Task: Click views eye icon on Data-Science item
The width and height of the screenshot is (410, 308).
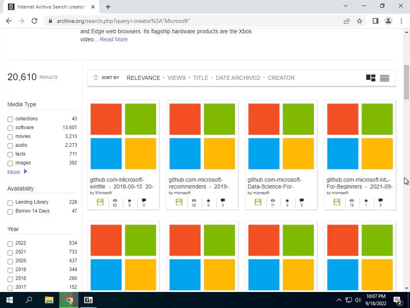Action: click(273, 201)
